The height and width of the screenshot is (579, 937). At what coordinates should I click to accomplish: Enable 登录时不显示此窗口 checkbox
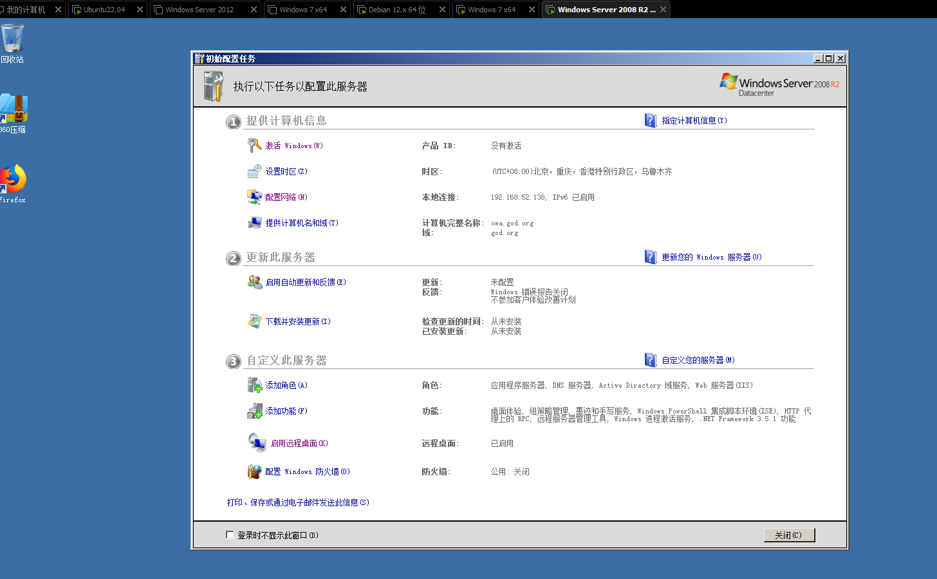(x=230, y=535)
